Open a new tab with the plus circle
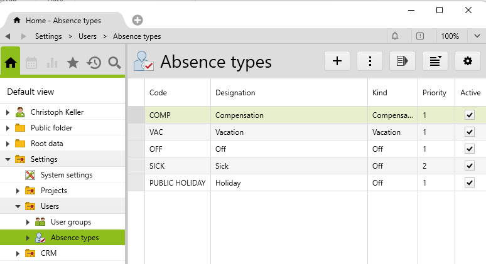Screen dimensions: 486x264 coord(137,21)
